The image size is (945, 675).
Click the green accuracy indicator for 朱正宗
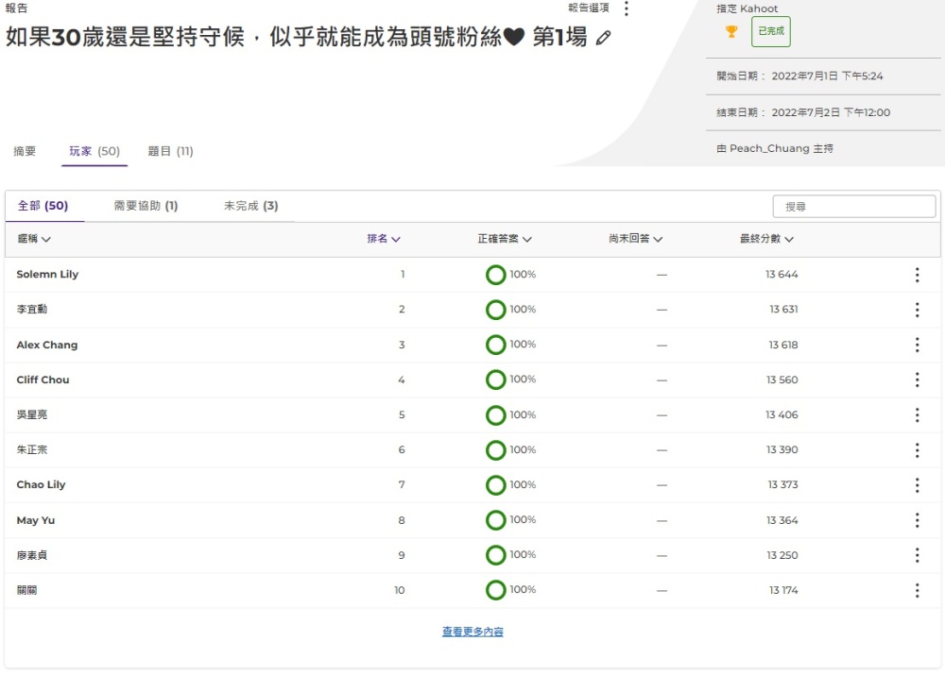coord(496,449)
